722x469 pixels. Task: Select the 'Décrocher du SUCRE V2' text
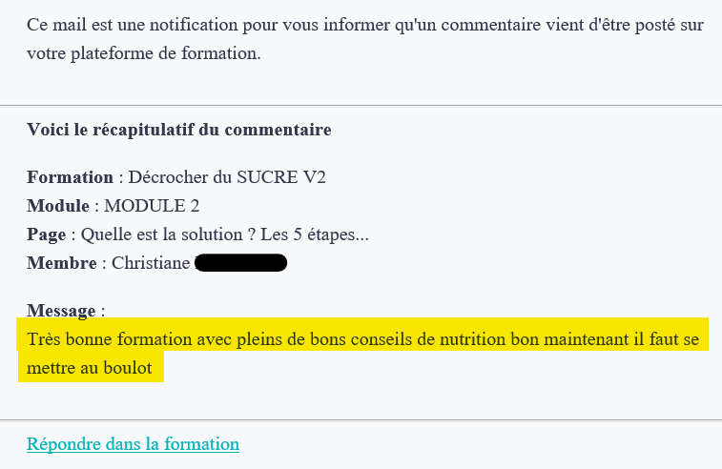227,177
